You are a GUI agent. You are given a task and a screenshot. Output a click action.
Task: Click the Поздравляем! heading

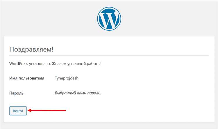click(31, 49)
